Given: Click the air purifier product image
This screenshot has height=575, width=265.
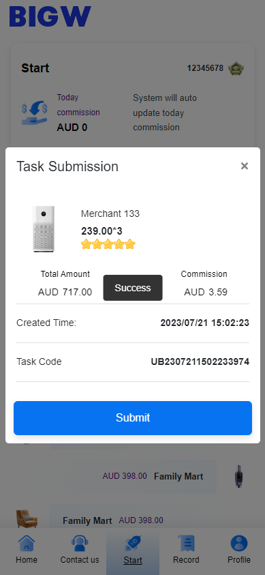Looking at the screenshot, I should [44, 228].
